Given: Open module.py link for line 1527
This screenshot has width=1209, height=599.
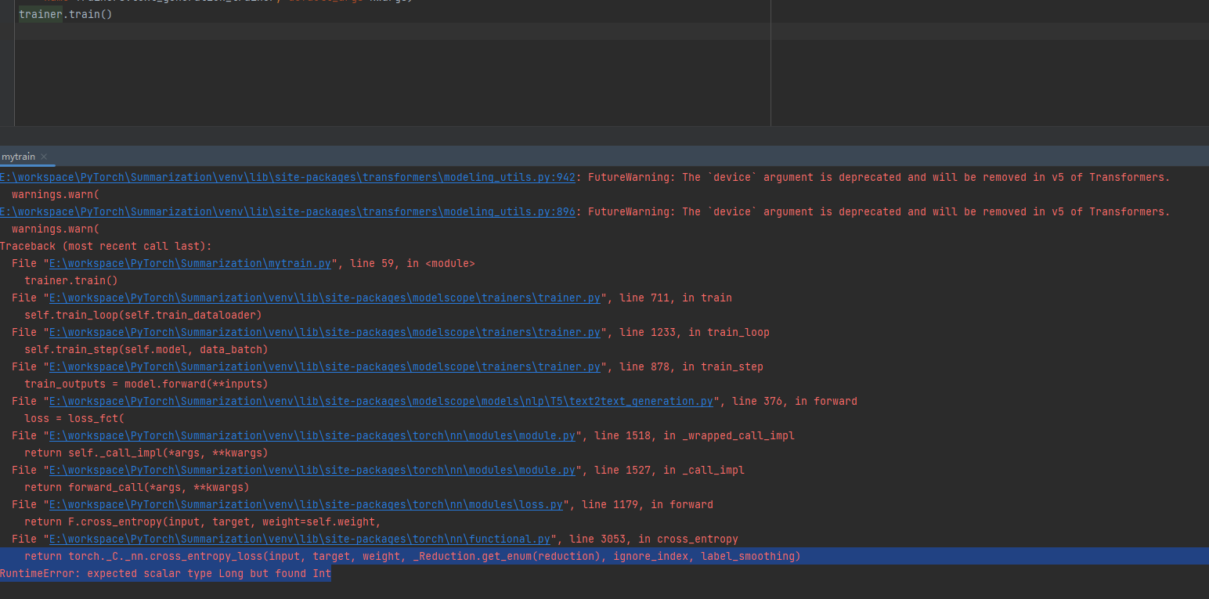Looking at the screenshot, I should [x=312, y=471].
